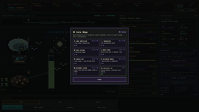199x112 pixels.
Task: Click the Core Shop header gear icon
Action: 74,32
